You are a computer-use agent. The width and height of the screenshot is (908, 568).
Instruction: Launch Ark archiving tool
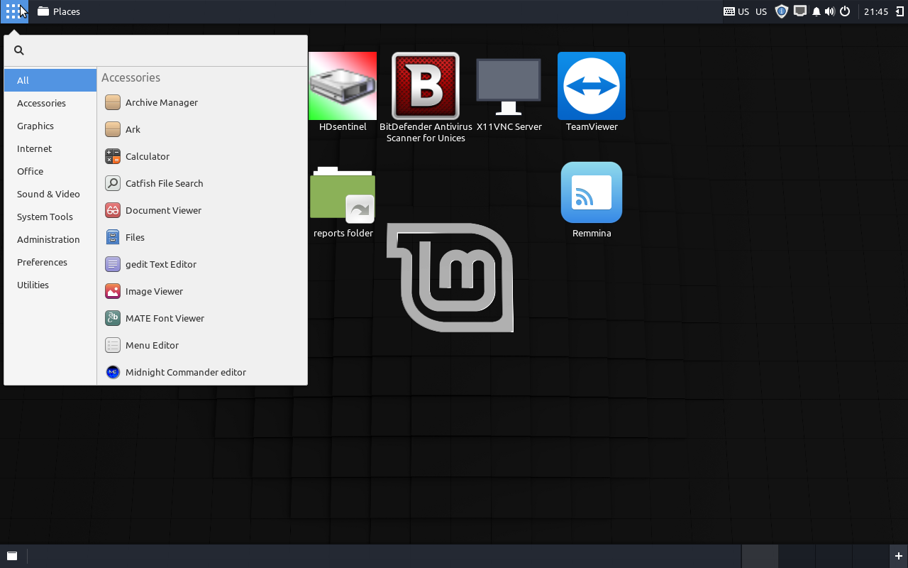(201, 129)
